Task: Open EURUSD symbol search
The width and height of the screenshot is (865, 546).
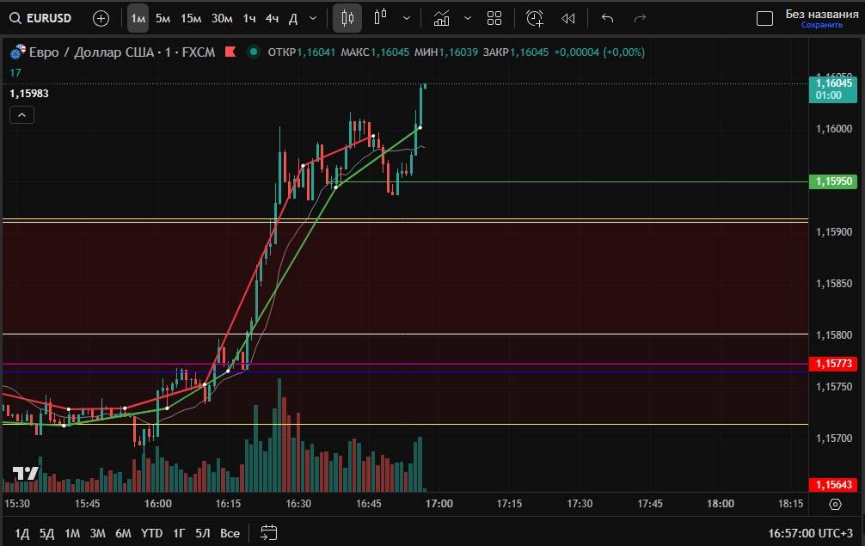Action: [41, 18]
